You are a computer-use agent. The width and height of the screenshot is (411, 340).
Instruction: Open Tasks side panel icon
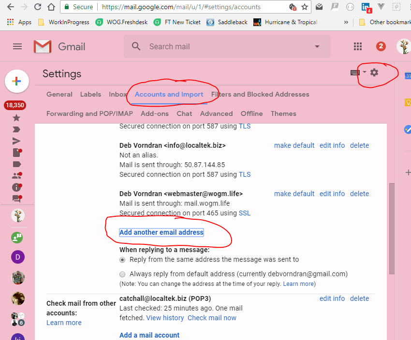tap(408, 129)
